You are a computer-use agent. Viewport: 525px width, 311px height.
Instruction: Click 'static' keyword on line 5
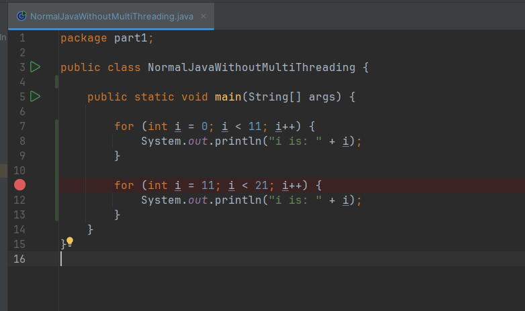click(154, 97)
